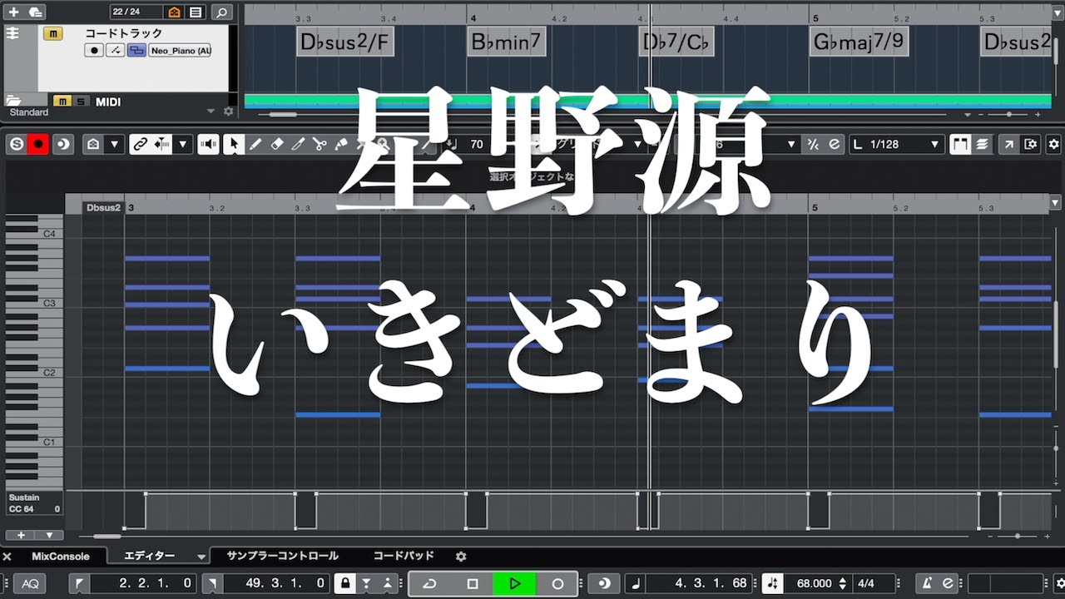Mute the MIDI track
The width and height of the screenshot is (1065, 599).
pyautogui.click(x=62, y=101)
